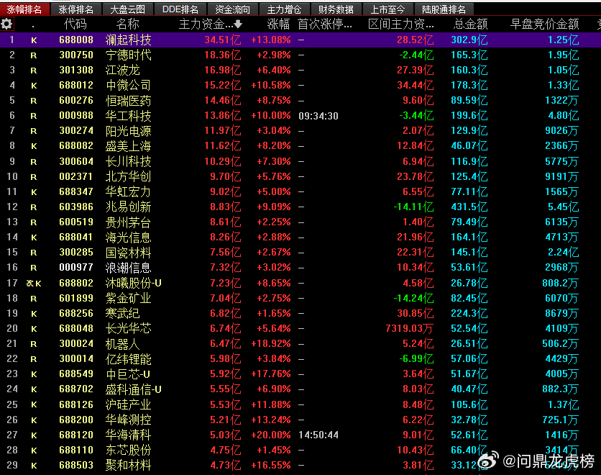Click the R marker icon for 华工科技

coord(34,116)
